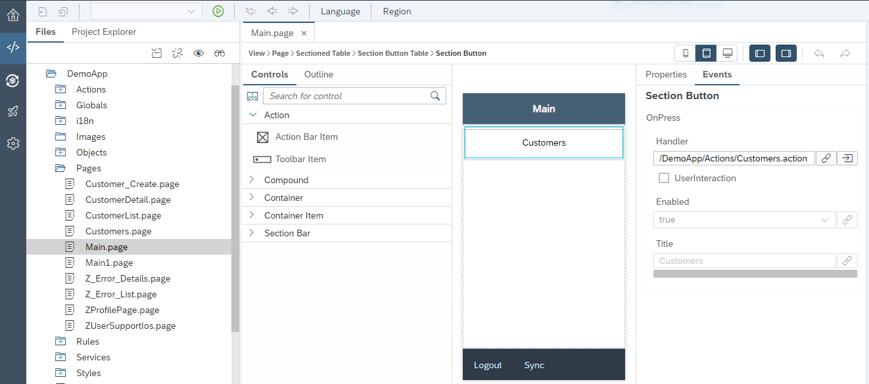869x384 pixels.
Task: Open the Outline tab
Action: (x=318, y=75)
